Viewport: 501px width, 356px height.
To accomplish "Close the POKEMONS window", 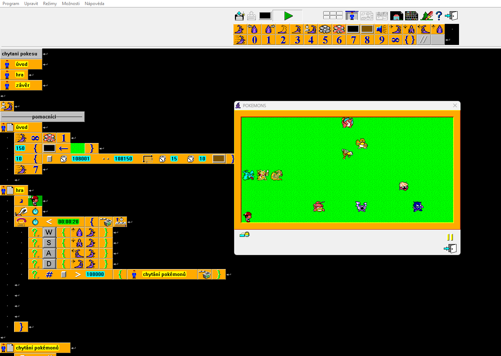I will [x=455, y=105].
